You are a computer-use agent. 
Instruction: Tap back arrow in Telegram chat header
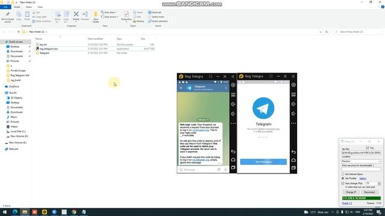pos(181,88)
